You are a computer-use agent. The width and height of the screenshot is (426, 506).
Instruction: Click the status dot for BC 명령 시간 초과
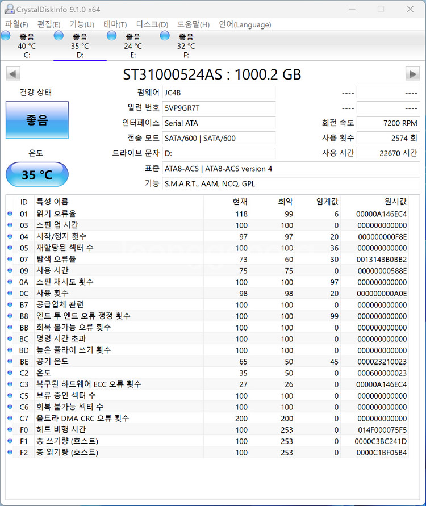(10, 339)
